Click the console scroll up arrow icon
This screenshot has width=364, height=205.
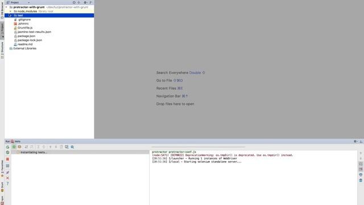point(361,153)
